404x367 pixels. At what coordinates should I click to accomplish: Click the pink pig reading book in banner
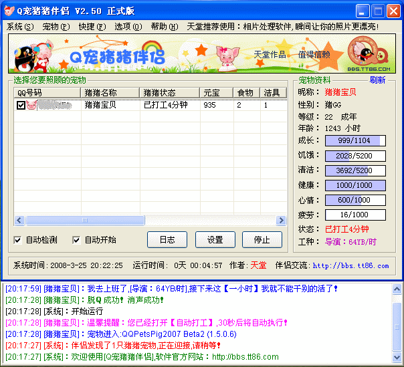tap(228, 59)
